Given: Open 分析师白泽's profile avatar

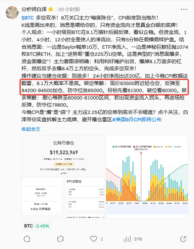Looking at the screenshot, I should tap(12, 13).
